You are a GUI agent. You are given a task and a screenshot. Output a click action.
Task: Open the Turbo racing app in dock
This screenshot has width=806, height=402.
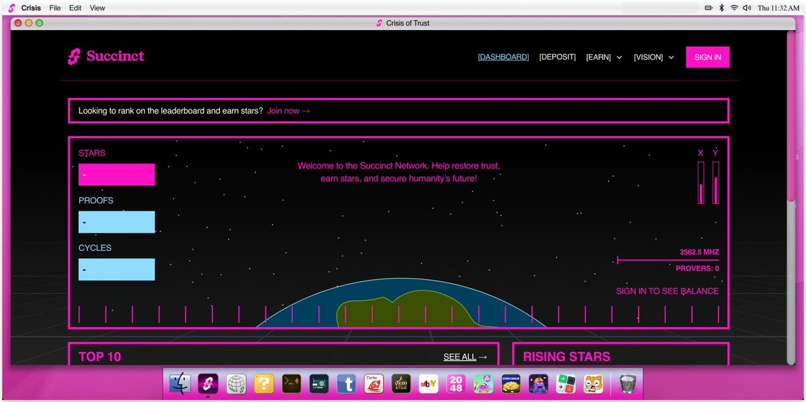pos(374,383)
